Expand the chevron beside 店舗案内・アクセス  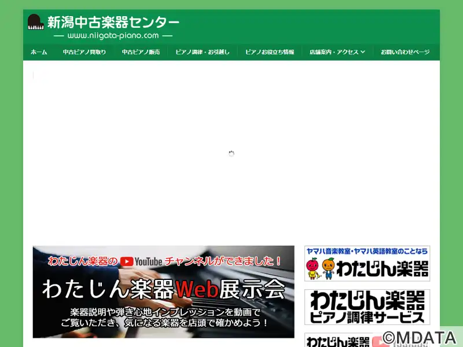click(x=363, y=52)
